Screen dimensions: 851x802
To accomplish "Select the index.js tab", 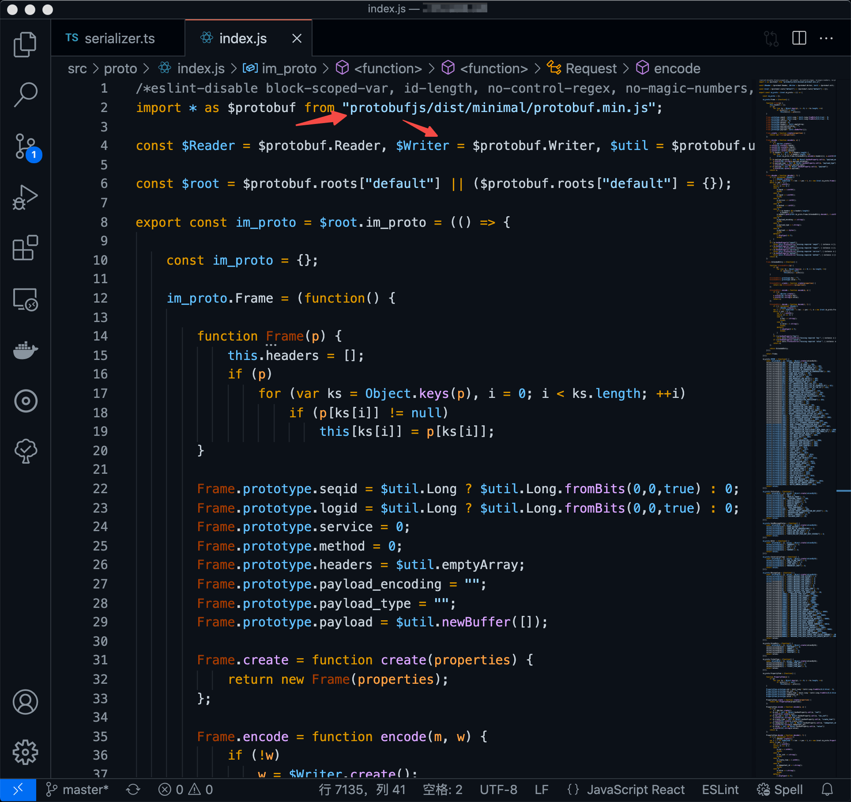I will pos(243,38).
